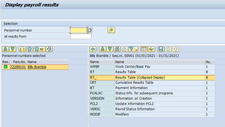225x127 pixels.
Task: Click the Personnel number input field
Action: point(79,30)
